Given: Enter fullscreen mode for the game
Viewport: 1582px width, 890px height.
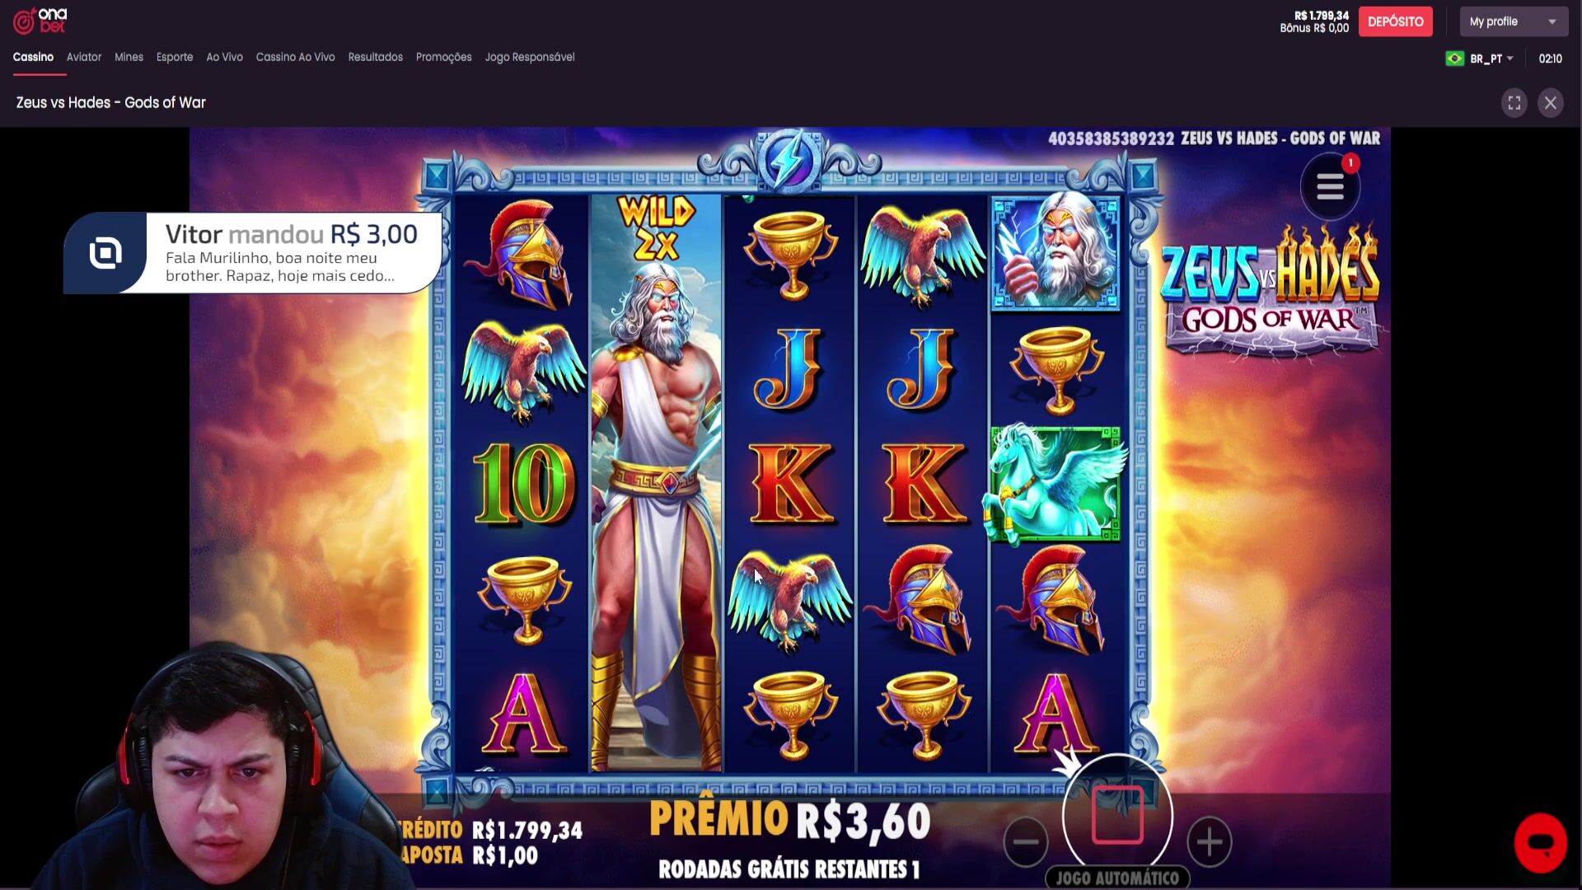Looking at the screenshot, I should tap(1514, 103).
